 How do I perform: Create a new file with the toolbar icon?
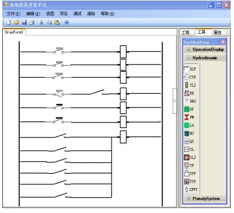pyautogui.click(x=9, y=22)
